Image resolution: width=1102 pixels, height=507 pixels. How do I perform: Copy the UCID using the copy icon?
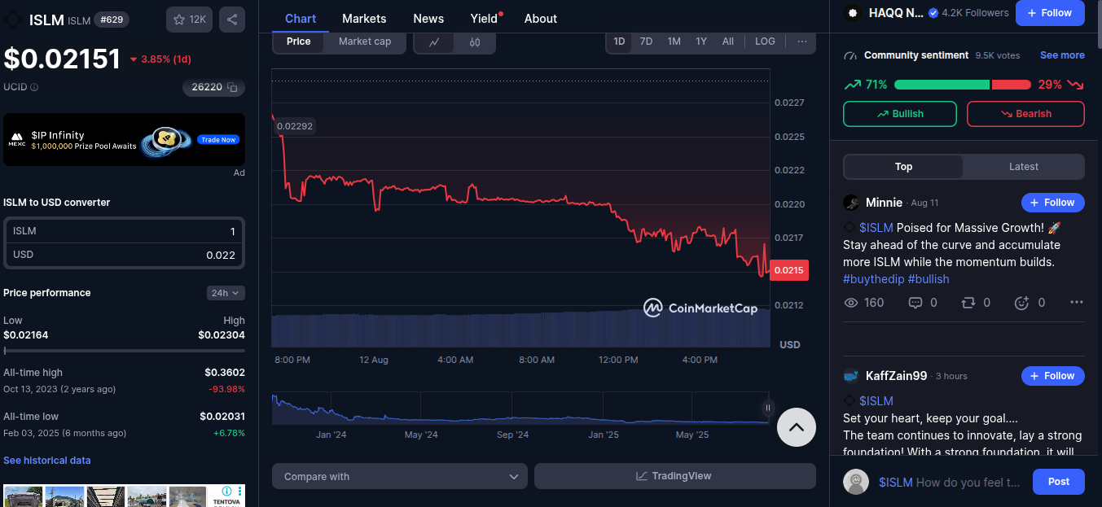coord(233,87)
